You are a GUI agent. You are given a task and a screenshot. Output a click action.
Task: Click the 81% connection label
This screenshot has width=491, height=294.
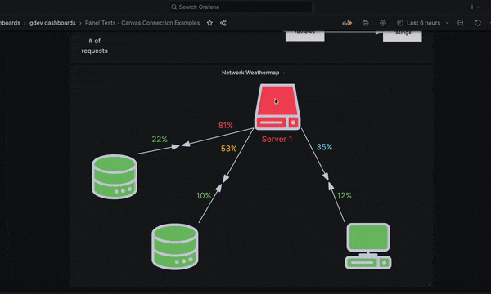[226, 125]
